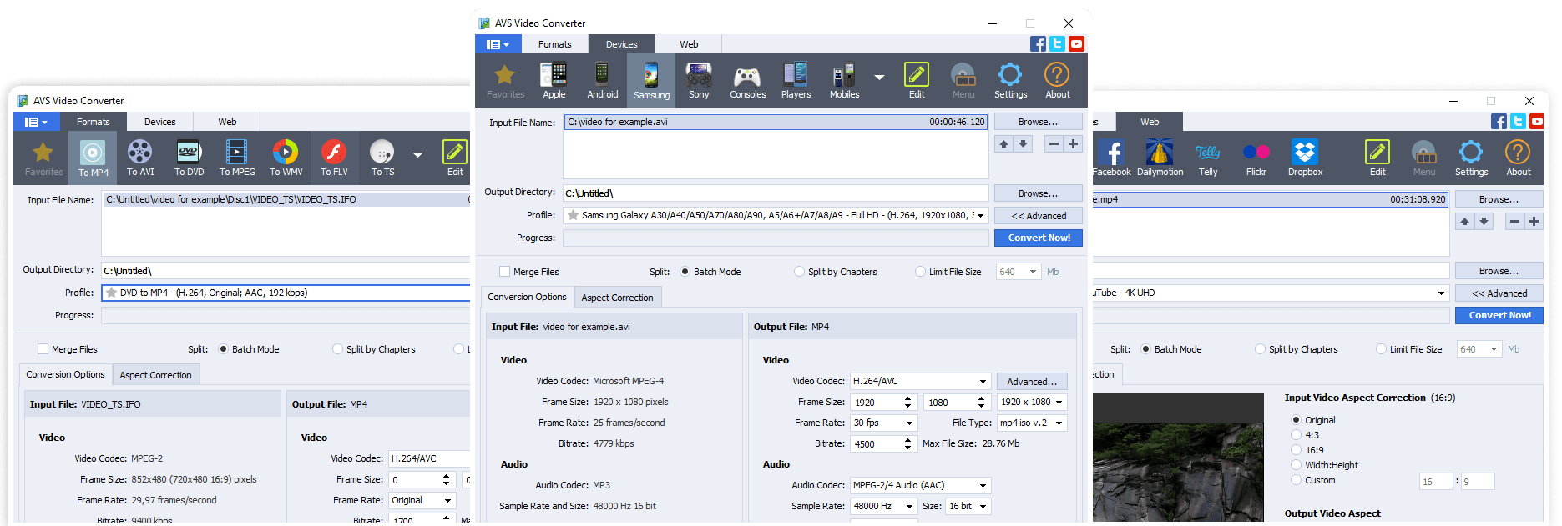The height and width of the screenshot is (526, 1562).
Task: Choose Telly upload icon
Action: tap(1208, 158)
